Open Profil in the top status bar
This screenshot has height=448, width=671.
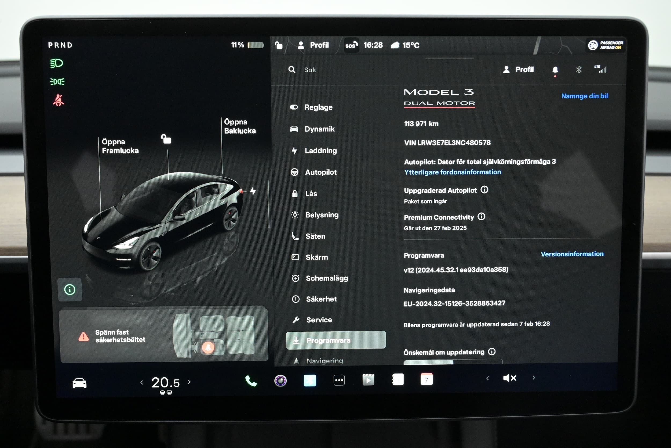[x=313, y=45]
